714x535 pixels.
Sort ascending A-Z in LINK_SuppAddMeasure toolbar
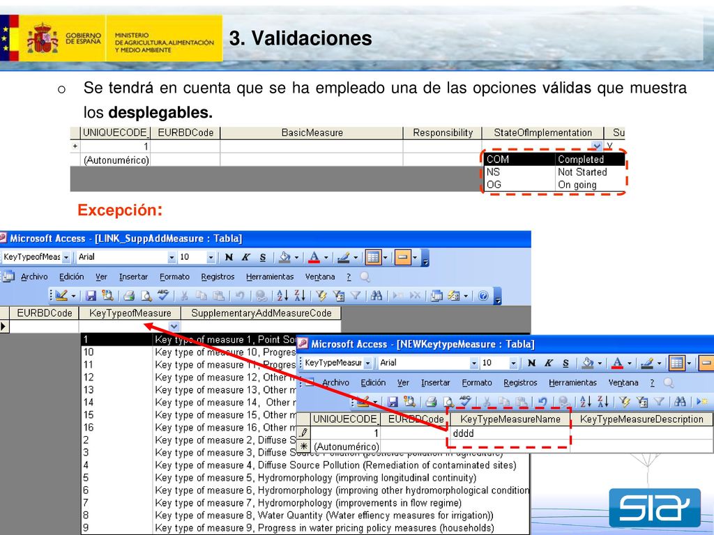click(x=282, y=296)
